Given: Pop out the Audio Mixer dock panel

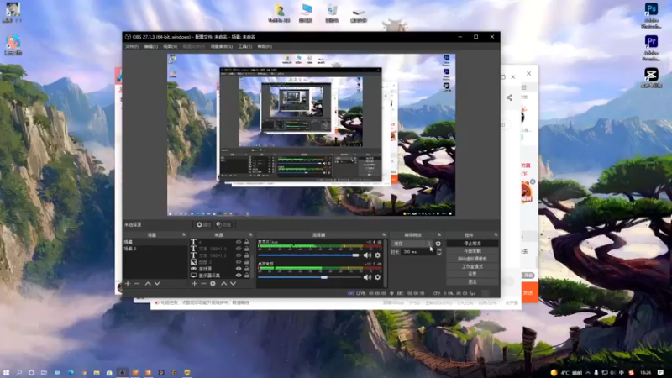Looking at the screenshot, I should coord(384,235).
